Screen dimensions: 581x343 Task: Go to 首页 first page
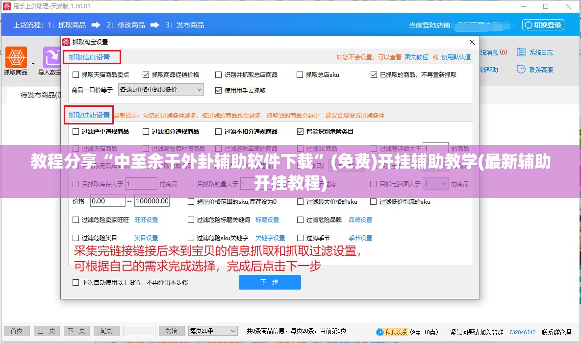tap(16, 331)
